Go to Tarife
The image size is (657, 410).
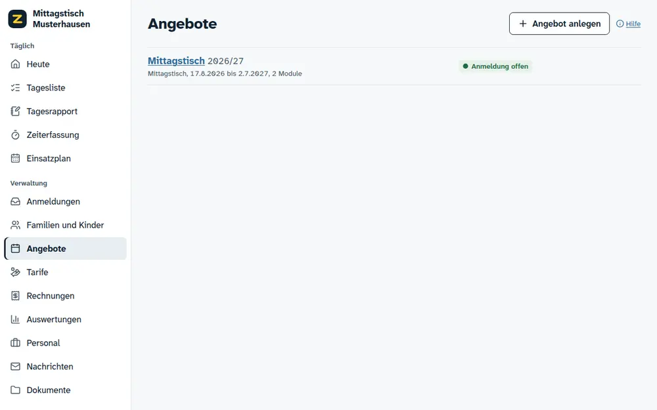click(x=65, y=272)
